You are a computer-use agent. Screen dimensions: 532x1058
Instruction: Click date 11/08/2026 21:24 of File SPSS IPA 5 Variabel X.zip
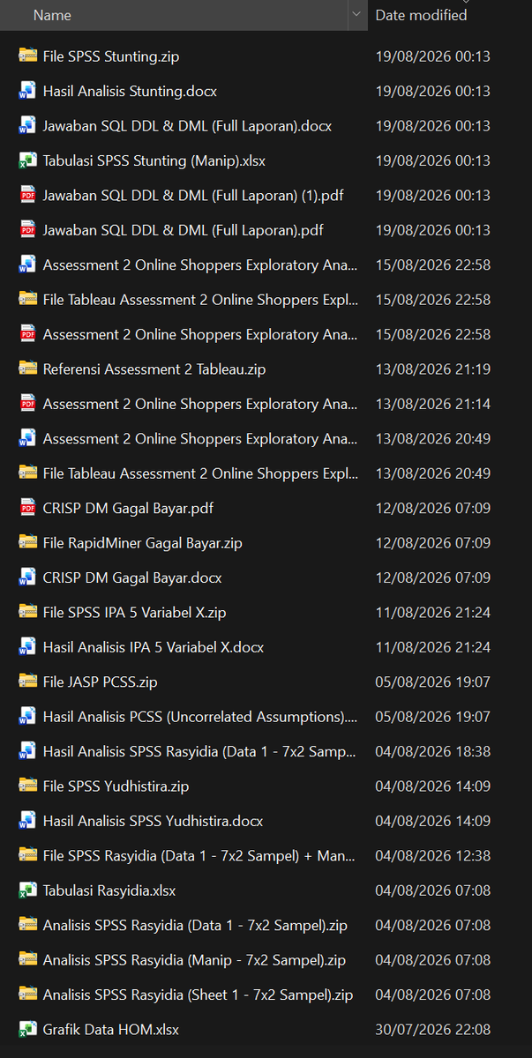(433, 613)
